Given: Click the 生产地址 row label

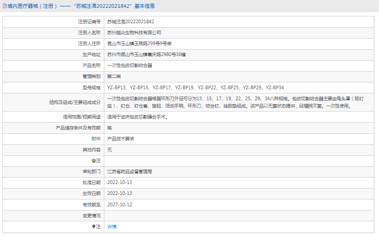Looking at the screenshot, I should (x=92, y=54).
